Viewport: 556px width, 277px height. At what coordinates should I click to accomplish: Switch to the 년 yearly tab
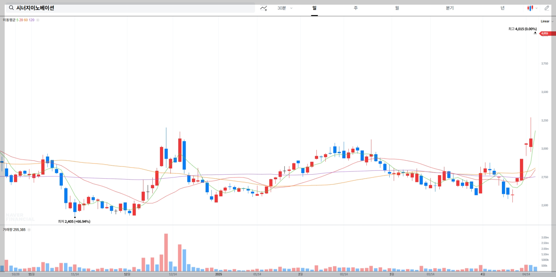tap(503, 8)
